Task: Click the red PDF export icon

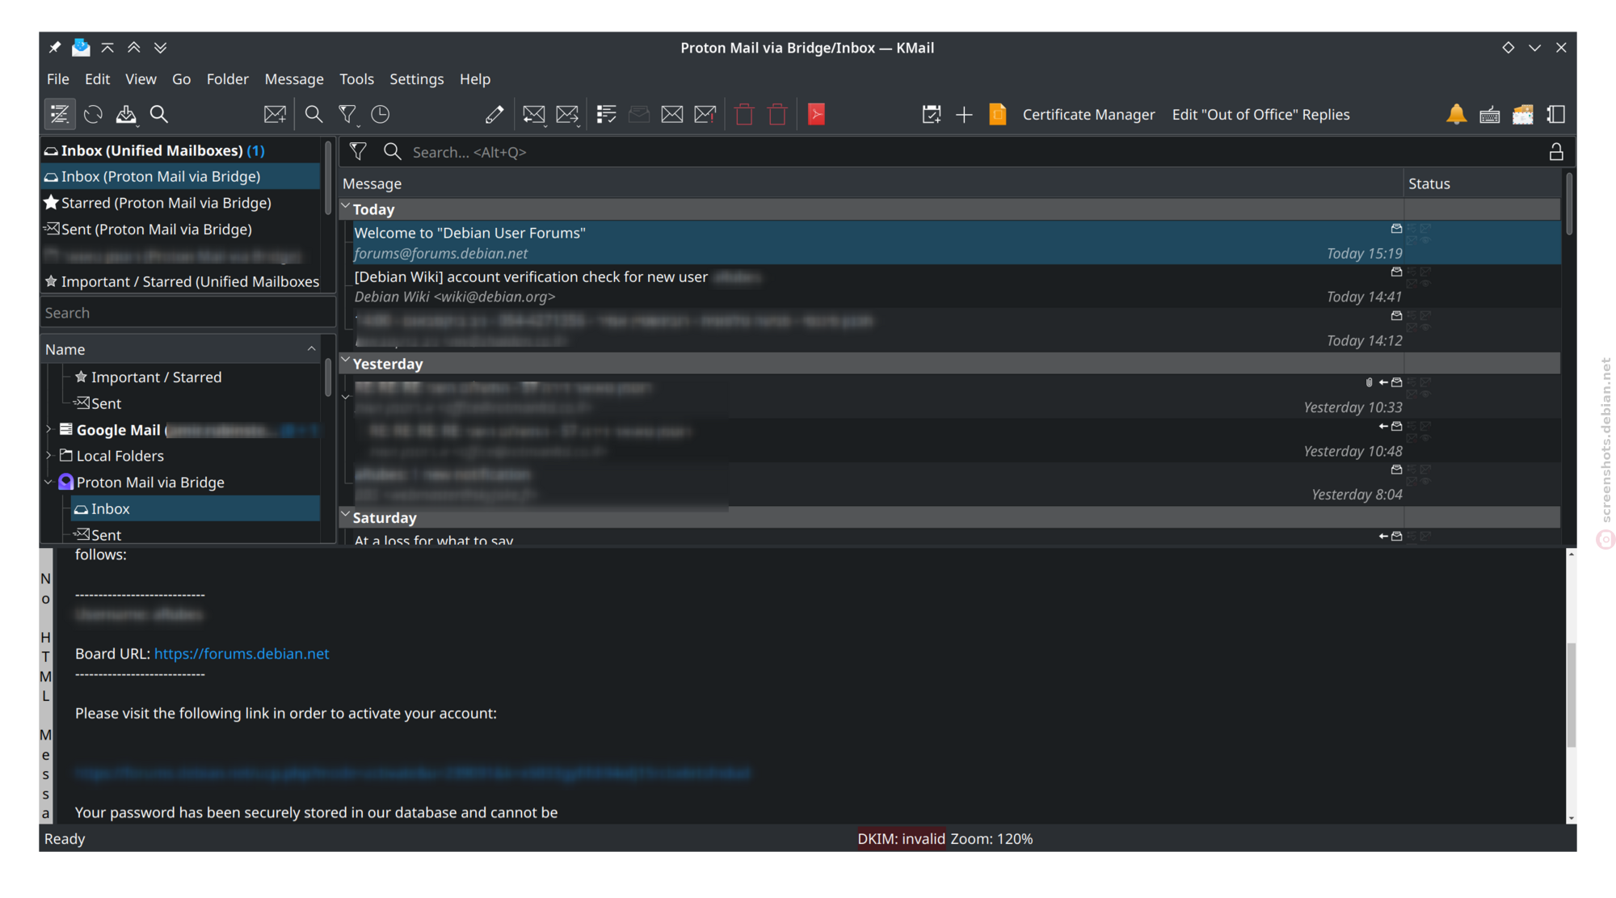Action: coord(816,115)
